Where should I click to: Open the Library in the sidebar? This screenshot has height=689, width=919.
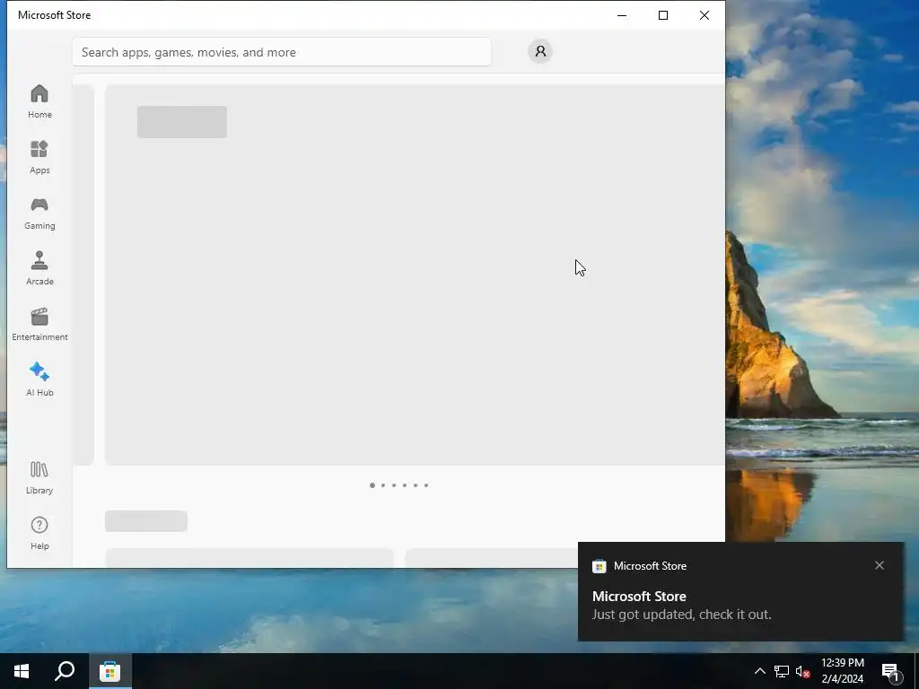(x=39, y=477)
